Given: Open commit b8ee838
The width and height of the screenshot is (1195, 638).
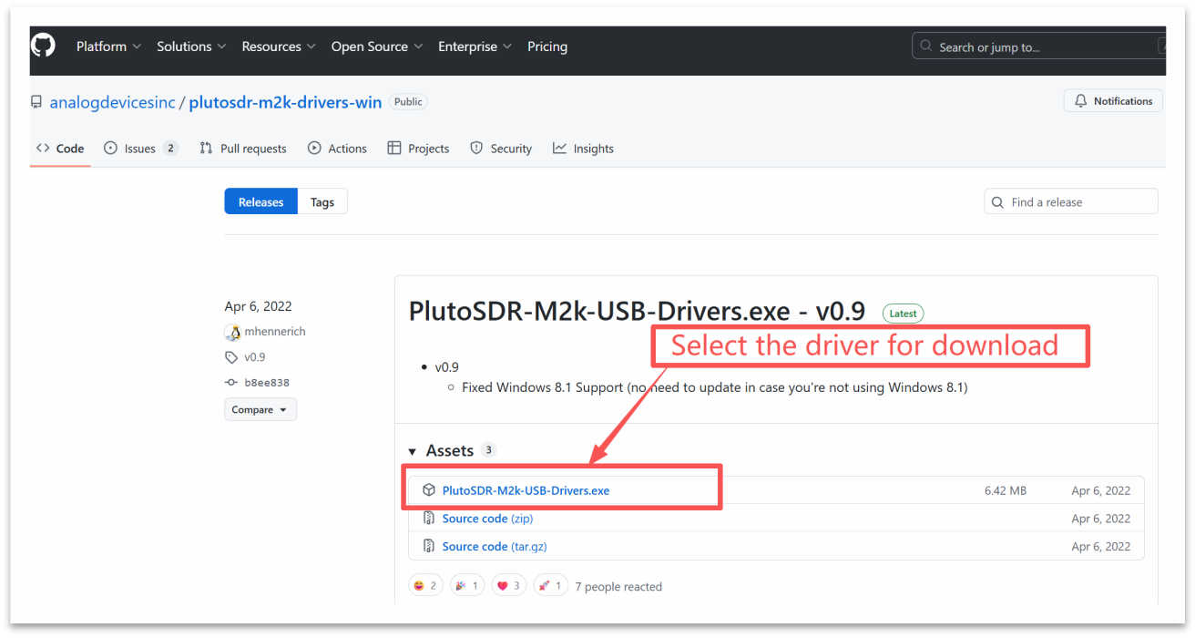Looking at the screenshot, I should (x=267, y=383).
